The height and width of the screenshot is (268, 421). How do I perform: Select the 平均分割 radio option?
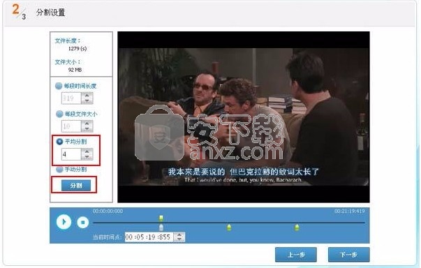(59, 142)
